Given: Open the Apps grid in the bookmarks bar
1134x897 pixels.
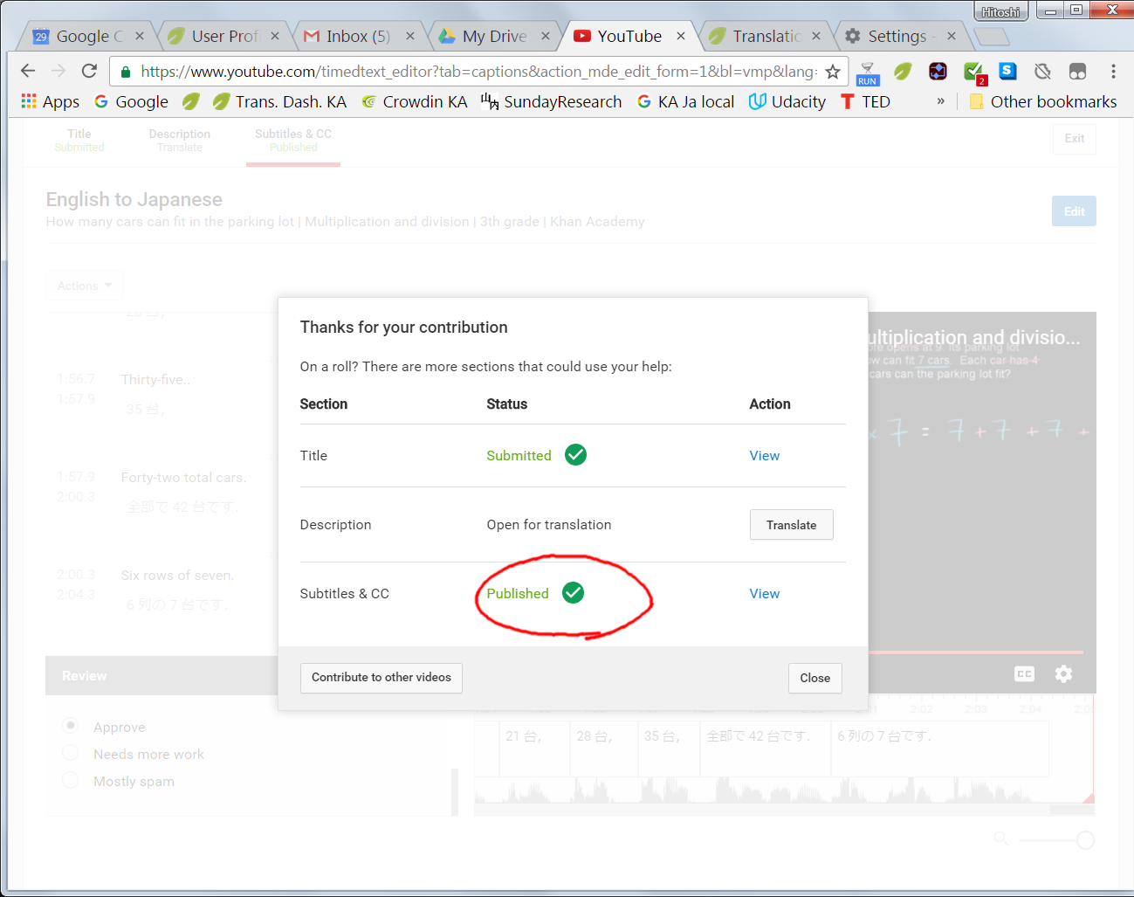Looking at the screenshot, I should (50, 102).
